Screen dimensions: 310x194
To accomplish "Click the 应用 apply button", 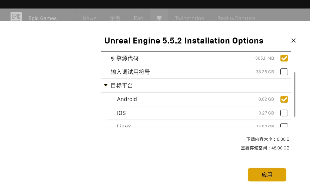I will [x=267, y=174].
